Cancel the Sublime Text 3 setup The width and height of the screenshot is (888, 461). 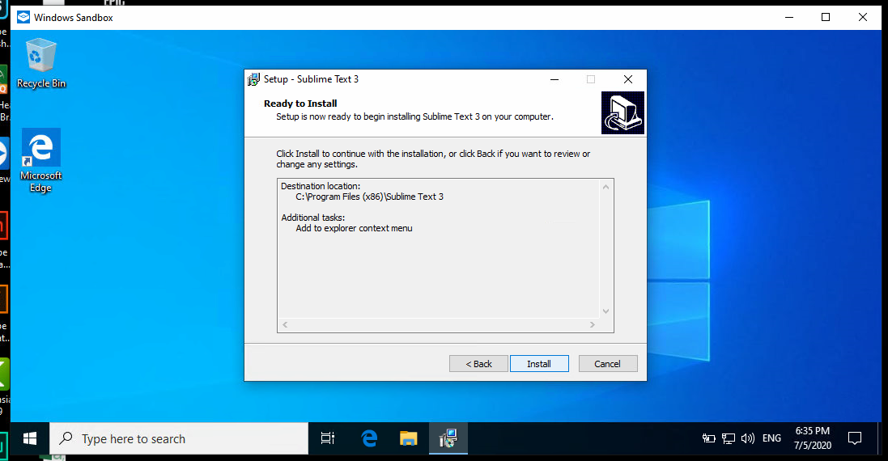(x=608, y=364)
